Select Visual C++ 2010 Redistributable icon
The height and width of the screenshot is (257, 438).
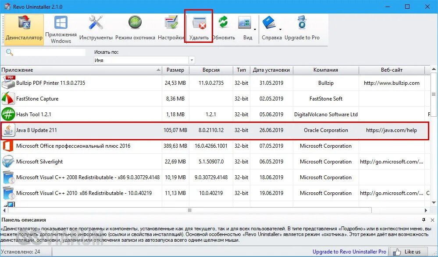pyautogui.click(x=8, y=193)
